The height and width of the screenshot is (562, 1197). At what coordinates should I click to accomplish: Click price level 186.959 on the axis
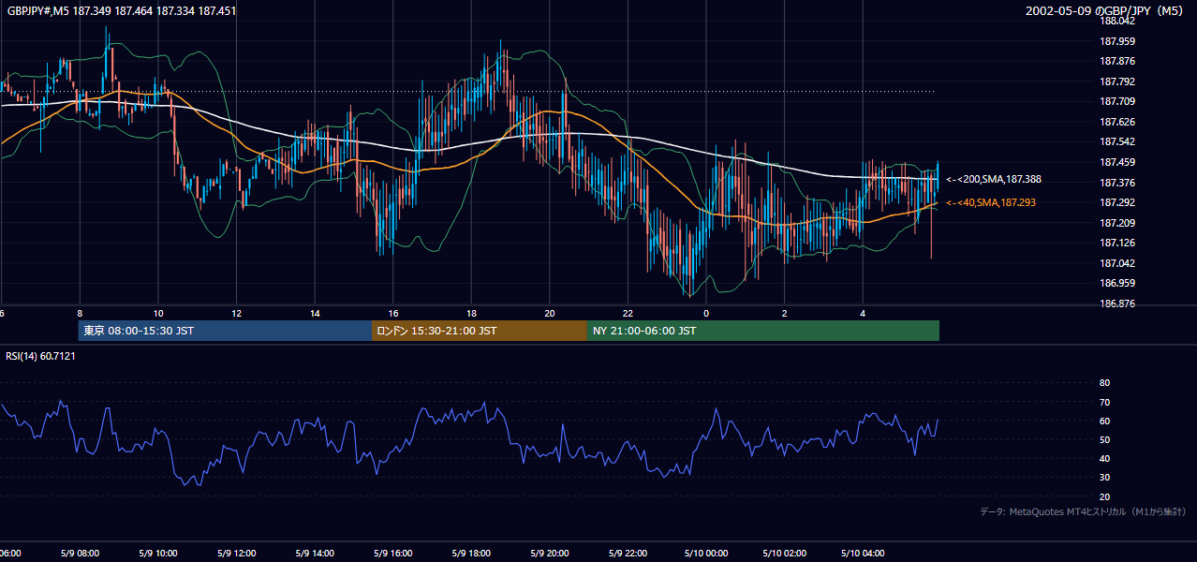point(1116,283)
